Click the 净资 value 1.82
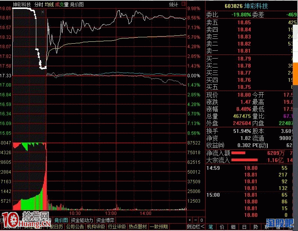 pos(246,138)
